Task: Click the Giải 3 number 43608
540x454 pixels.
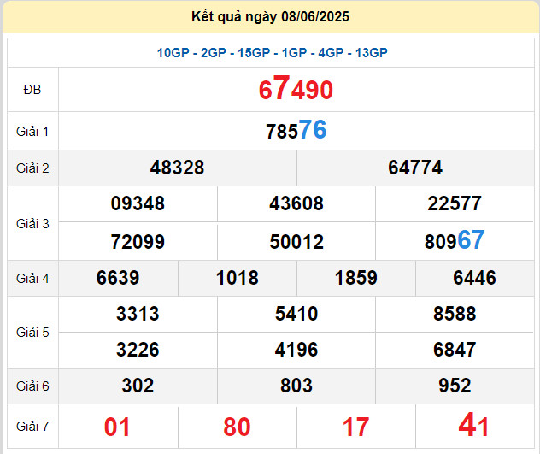Action: 296,203
